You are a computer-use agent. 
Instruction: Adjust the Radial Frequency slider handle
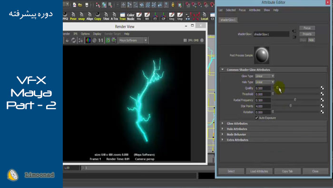pos(295,99)
